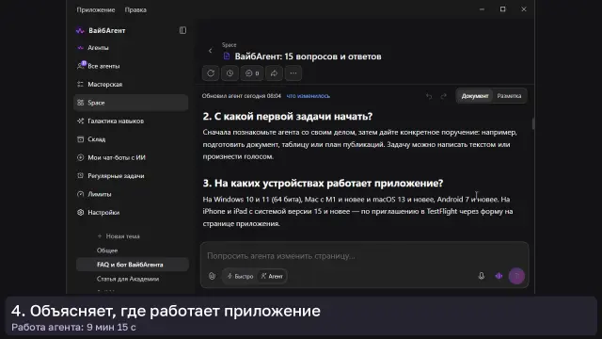
Task: Click the Space grid icon
Action: (x=80, y=103)
